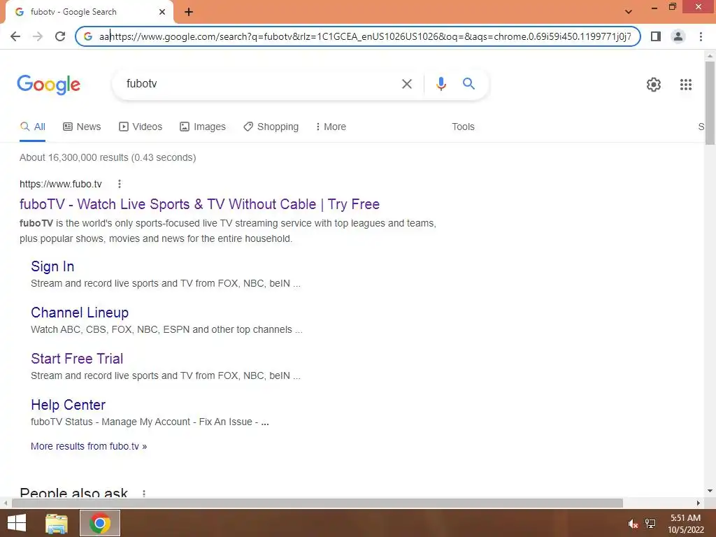Screen dimensions: 716x537
Task: Close the fubotv Google Search tab
Action: tap(162, 12)
